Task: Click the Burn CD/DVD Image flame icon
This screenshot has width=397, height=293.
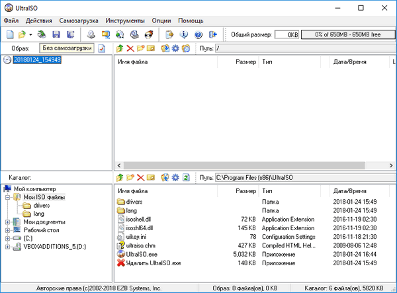Action: coord(149,34)
